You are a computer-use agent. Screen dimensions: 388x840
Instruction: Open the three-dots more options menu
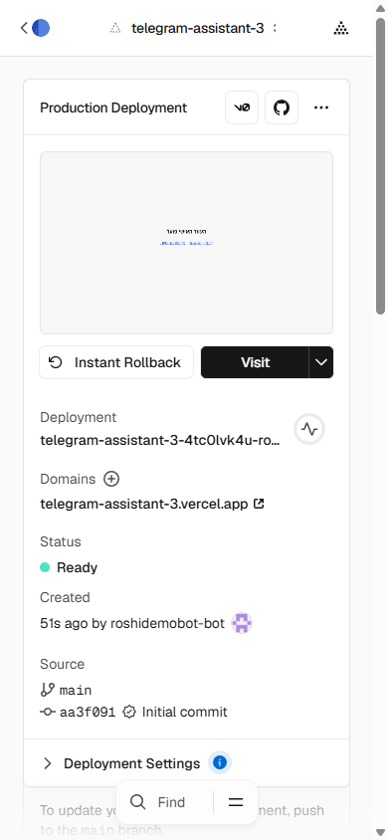coord(321,107)
